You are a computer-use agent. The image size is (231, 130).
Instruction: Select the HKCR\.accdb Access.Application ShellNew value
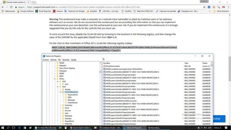(124, 69)
